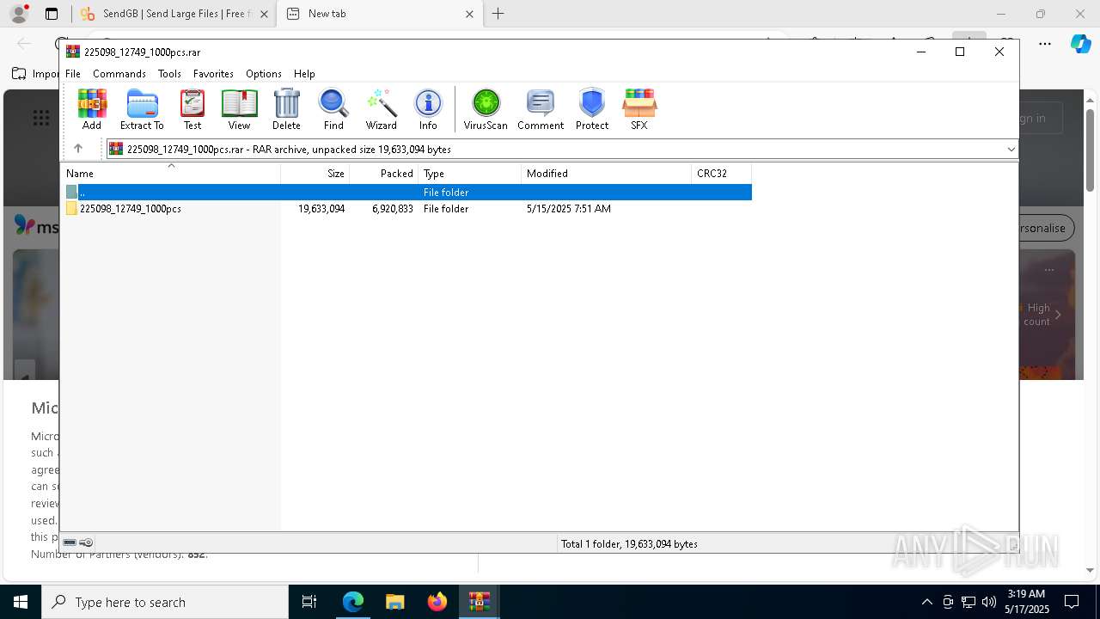Click the modified date 5/15/2025 7:51 AM
Image resolution: width=1100 pixels, height=619 pixels.
tap(569, 209)
